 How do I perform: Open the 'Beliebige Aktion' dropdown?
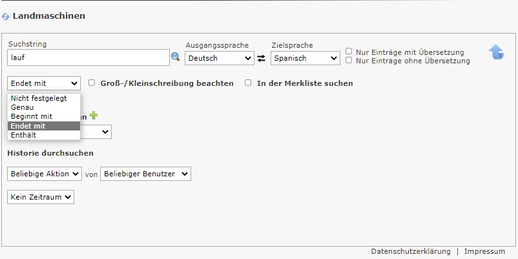(45, 174)
